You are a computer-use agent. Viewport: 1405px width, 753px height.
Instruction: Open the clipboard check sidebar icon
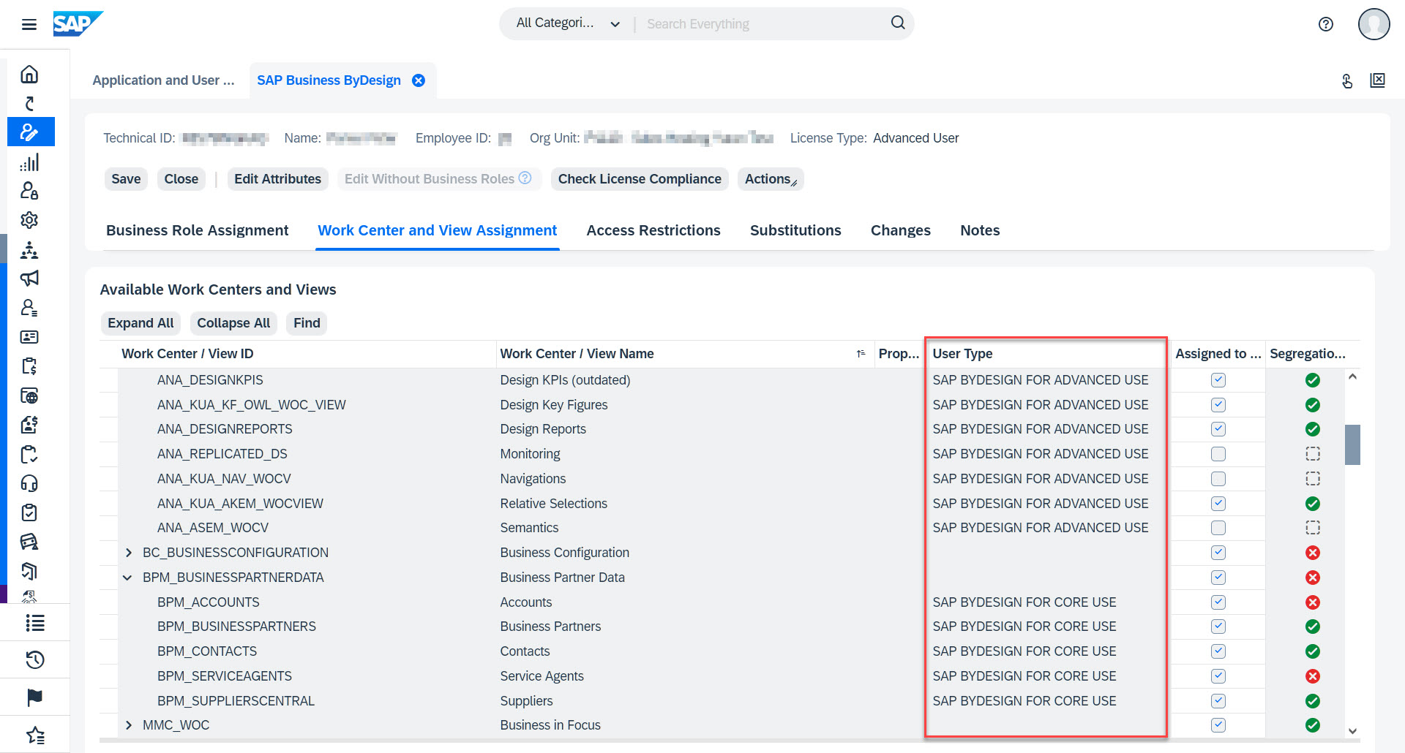[x=29, y=512]
